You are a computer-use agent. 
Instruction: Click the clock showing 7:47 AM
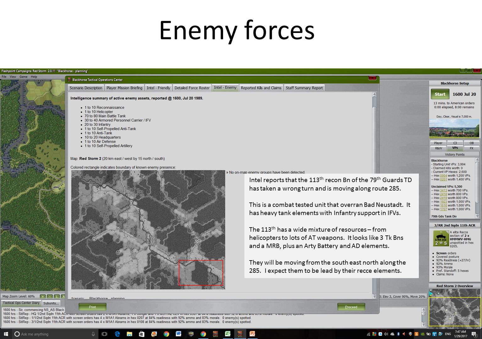[x=460, y=334]
